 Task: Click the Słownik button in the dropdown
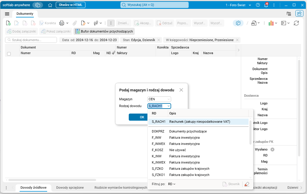point(231,184)
